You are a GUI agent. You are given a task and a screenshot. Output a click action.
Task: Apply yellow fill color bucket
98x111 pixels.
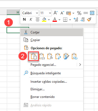(44, 20)
